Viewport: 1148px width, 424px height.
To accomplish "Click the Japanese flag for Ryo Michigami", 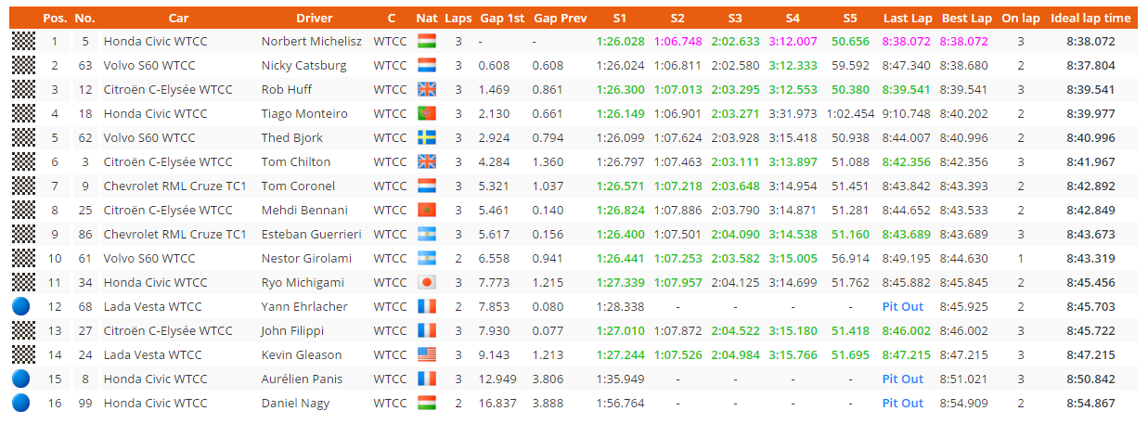I will coord(427,283).
